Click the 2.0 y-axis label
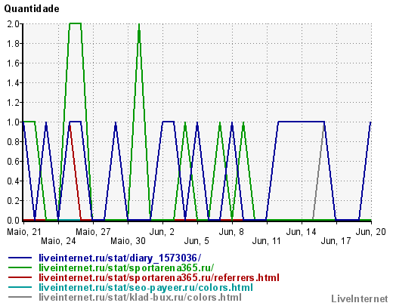The height and width of the screenshot is (306, 393). 14,24
